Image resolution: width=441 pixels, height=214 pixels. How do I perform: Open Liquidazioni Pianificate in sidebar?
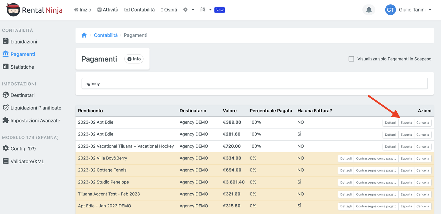(x=36, y=108)
